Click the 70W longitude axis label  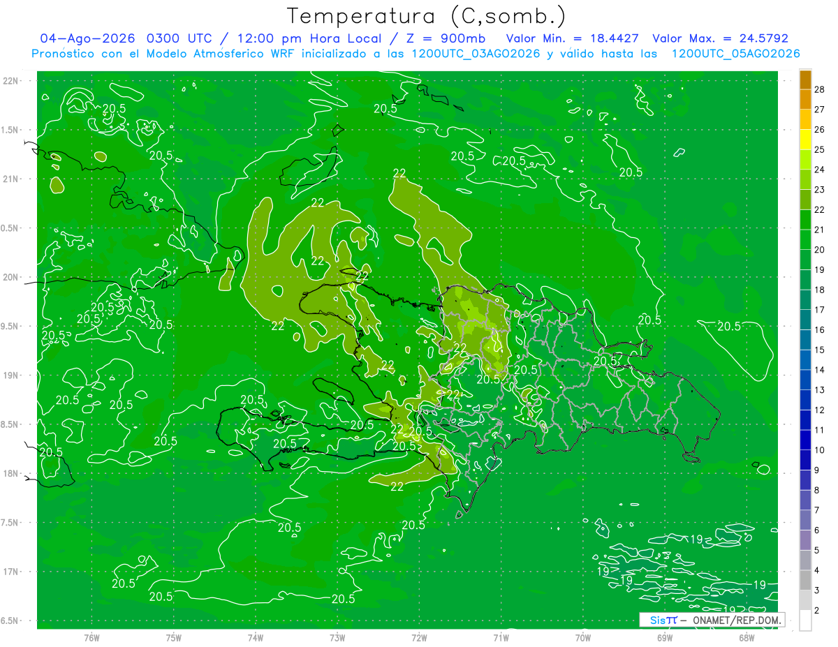(583, 638)
